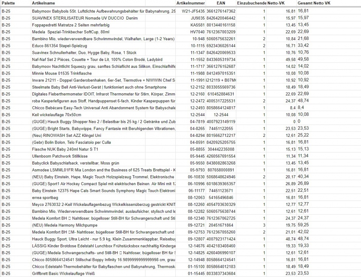
Task: Select article number KA5581
Action: click(197, 25)
